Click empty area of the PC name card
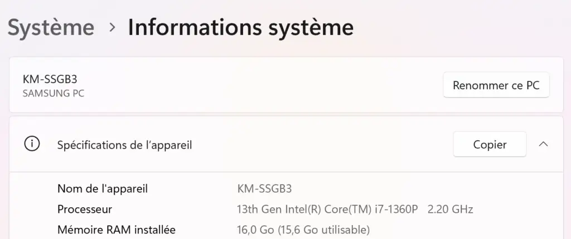The width and height of the screenshot is (571, 239). click(x=255, y=85)
